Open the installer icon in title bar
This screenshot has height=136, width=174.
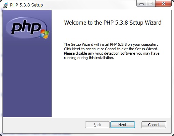pos(5,5)
